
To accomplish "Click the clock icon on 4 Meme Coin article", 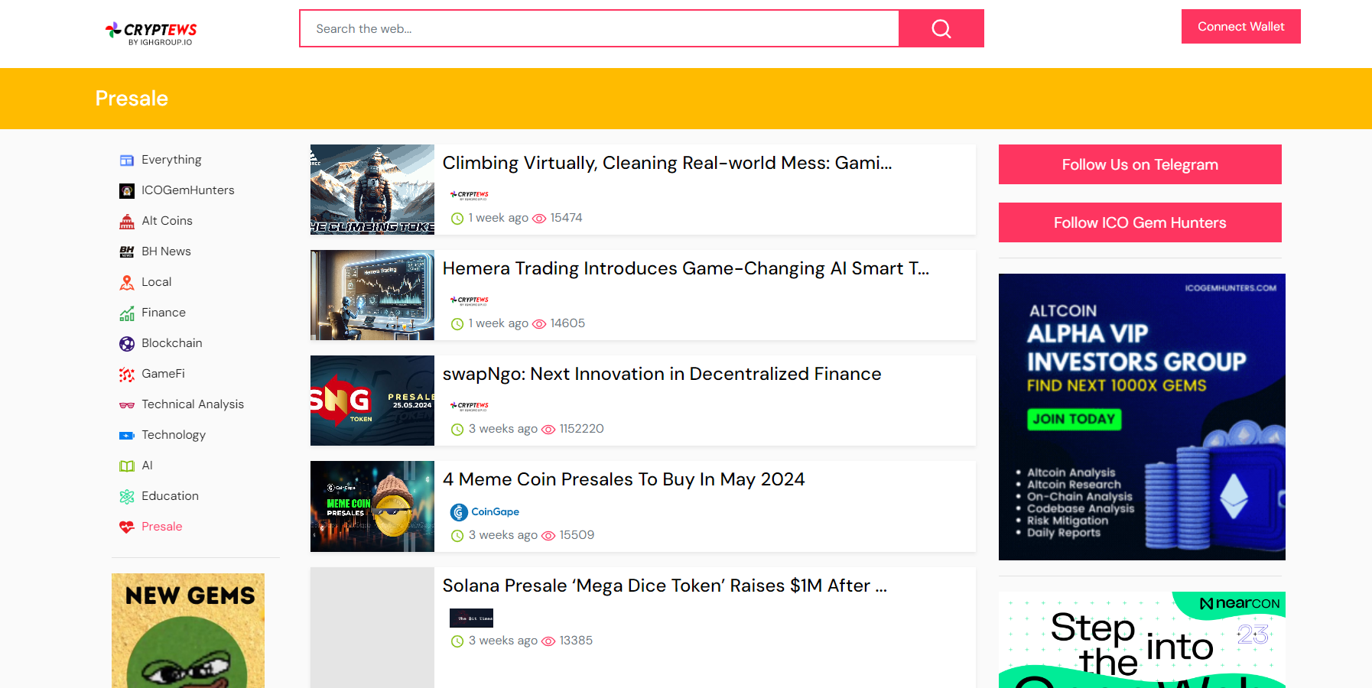I will coord(457,536).
